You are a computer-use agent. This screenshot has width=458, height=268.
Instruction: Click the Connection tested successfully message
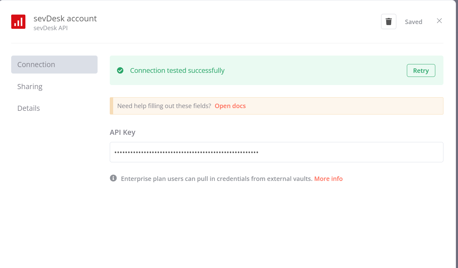click(x=177, y=70)
